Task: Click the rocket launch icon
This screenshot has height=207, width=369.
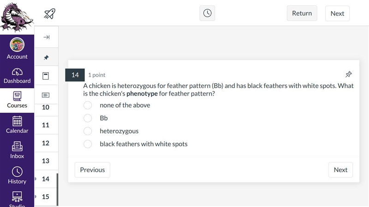Action: (x=50, y=14)
